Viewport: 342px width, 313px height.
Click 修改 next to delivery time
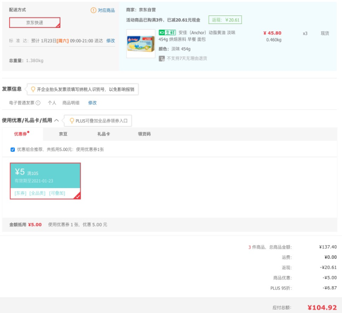pos(111,40)
